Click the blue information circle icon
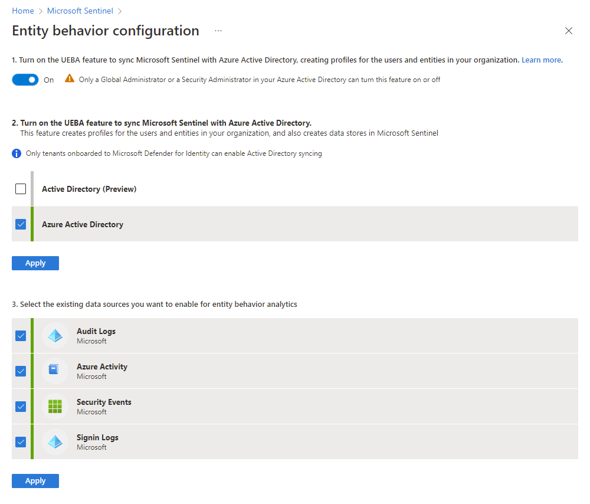This screenshot has height=504, width=590. (x=17, y=153)
